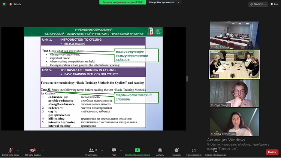Click muted mic icon on BSU R Minsk tile
The width and height of the screenshot is (281, 158).
tap(212, 47)
